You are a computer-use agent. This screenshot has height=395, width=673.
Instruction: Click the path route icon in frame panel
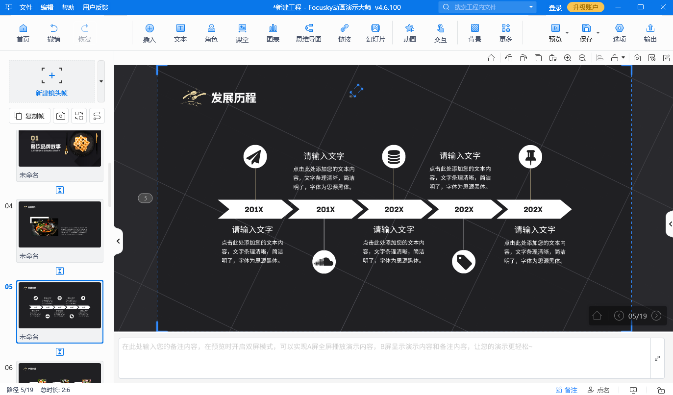pyautogui.click(x=97, y=116)
